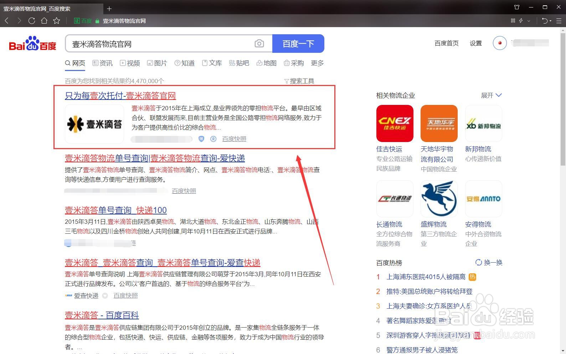Open the user avatar icon
The height and width of the screenshot is (354, 566).
(x=500, y=43)
